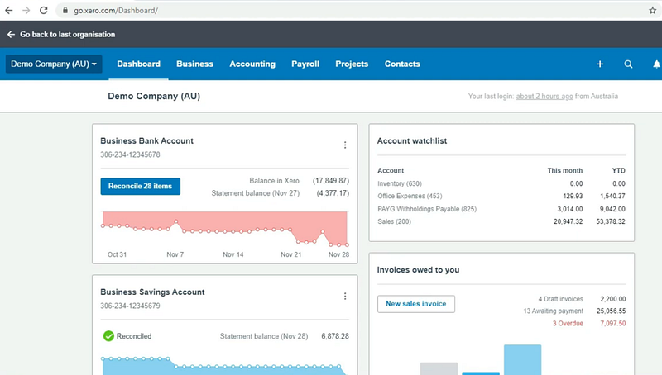Click PAYG this month value 3,014.00
This screenshot has width=662, height=375.
coord(570,209)
